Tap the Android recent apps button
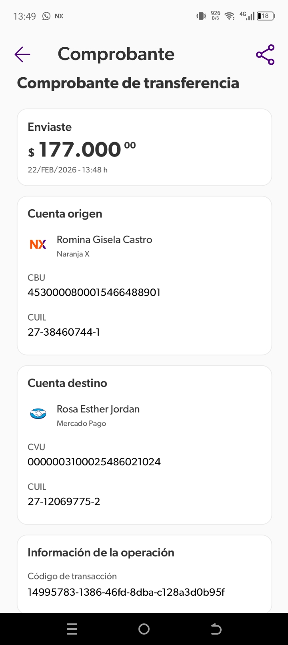Viewport: 288px width, 645px height. (x=72, y=629)
